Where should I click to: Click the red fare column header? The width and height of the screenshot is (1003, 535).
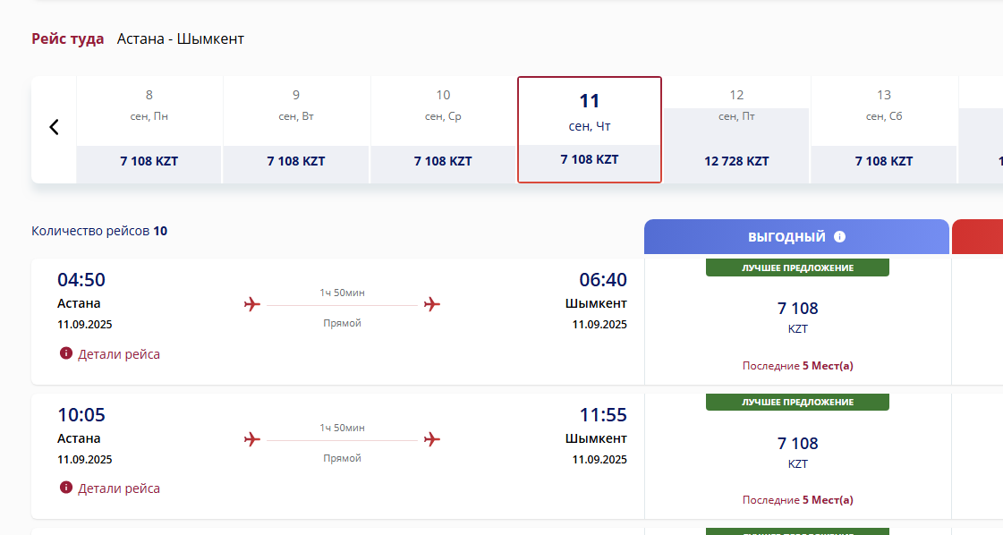977,237
